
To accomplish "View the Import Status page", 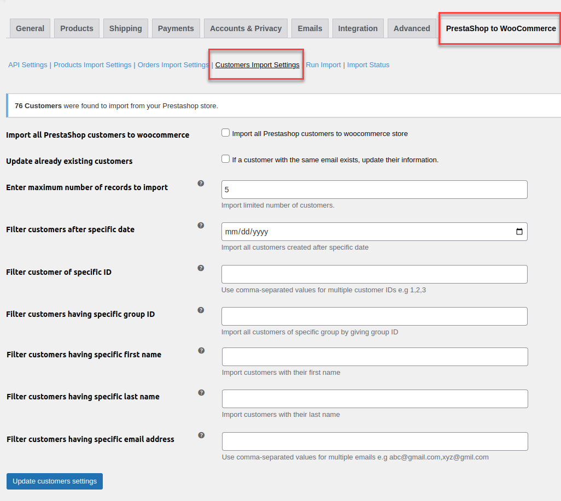I will pos(368,64).
